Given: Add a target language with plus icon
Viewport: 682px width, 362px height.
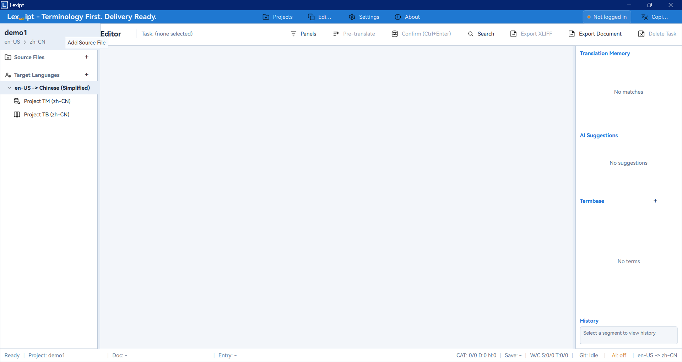Looking at the screenshot, I should click(x=86, y=75).
